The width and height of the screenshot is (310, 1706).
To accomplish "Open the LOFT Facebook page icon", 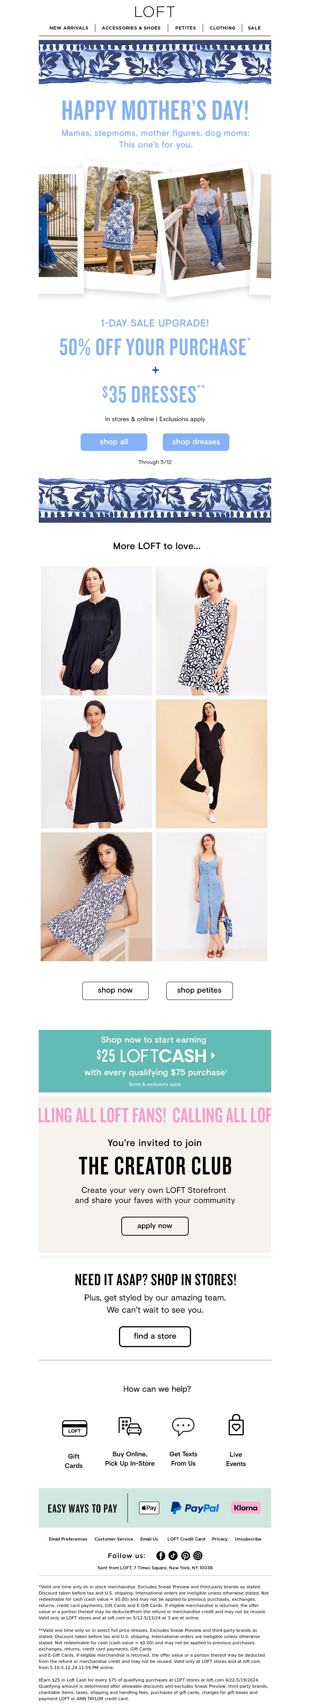I will [160, 1556].
